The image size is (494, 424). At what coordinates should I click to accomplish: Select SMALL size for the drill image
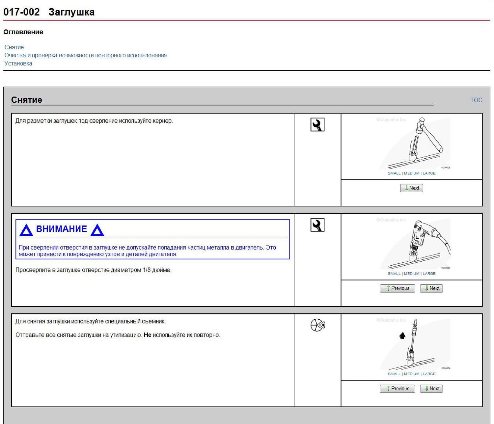click(x=394, y=274)
